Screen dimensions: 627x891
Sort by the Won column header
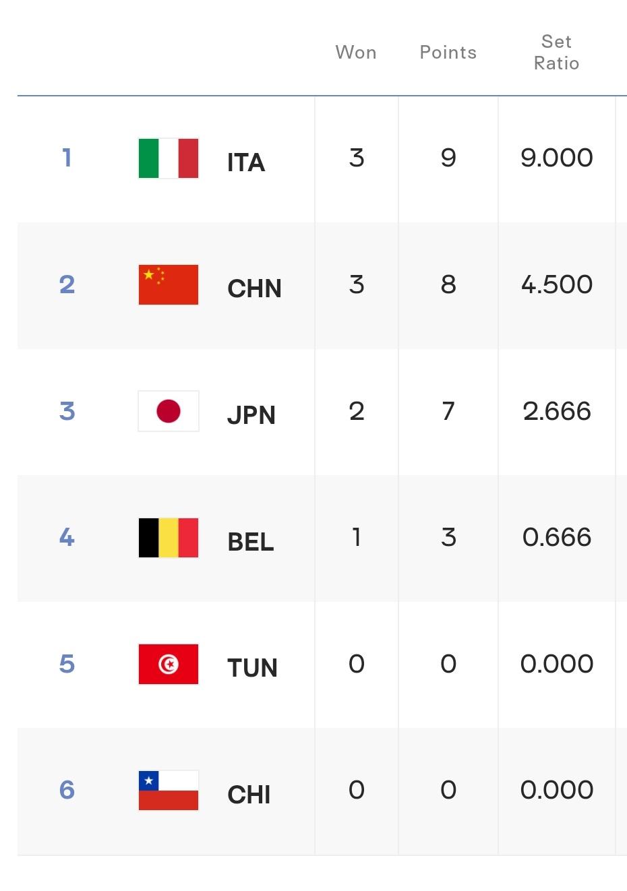(356, 53)
